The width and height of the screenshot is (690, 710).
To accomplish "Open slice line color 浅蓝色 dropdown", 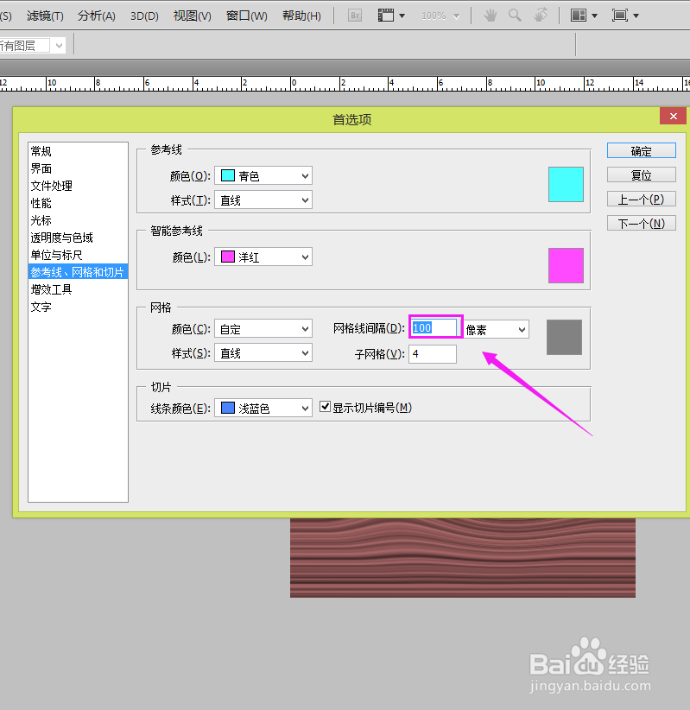I will (263, 408).
